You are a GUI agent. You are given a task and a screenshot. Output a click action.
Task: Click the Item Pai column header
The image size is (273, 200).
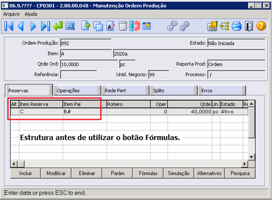85,104
